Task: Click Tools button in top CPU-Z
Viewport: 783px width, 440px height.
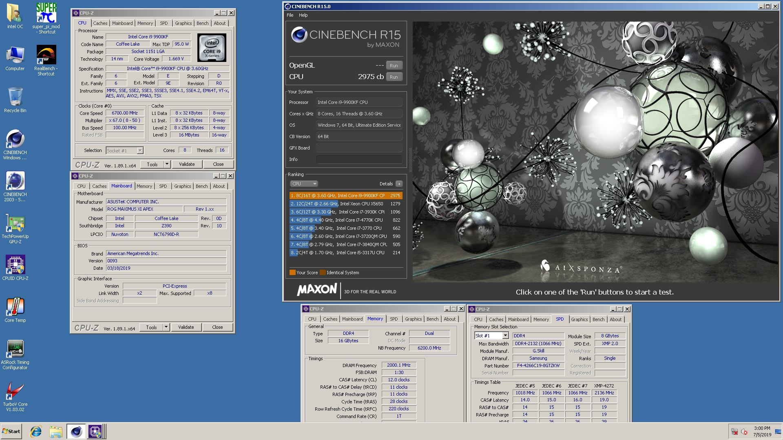Action: pyautogui.click(x=152, y=164)
